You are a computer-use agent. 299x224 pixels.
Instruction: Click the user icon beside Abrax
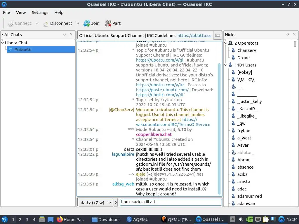coord(233,160)
